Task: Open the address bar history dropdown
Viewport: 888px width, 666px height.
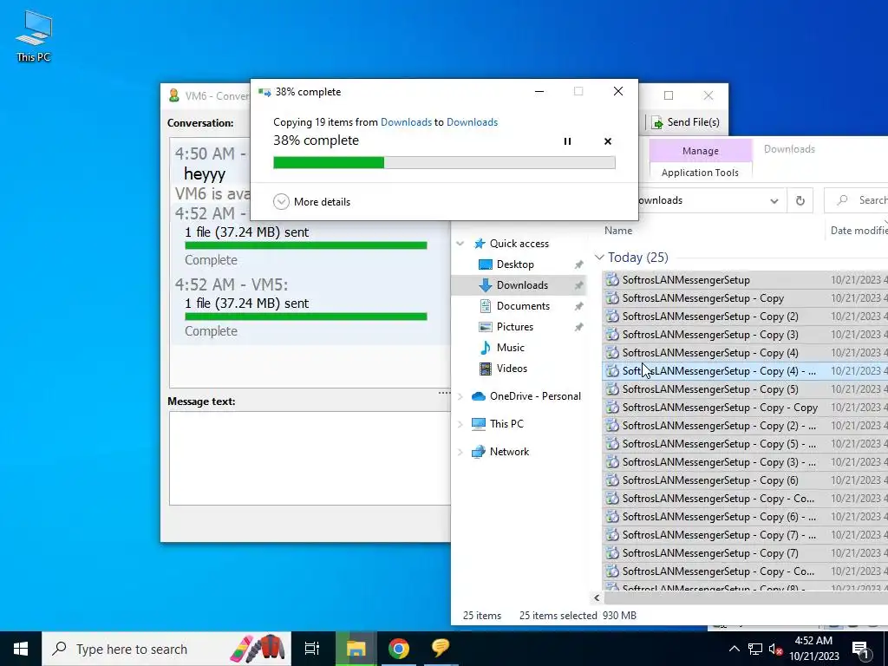Action: pyautogui.click(x=774, y=200)
